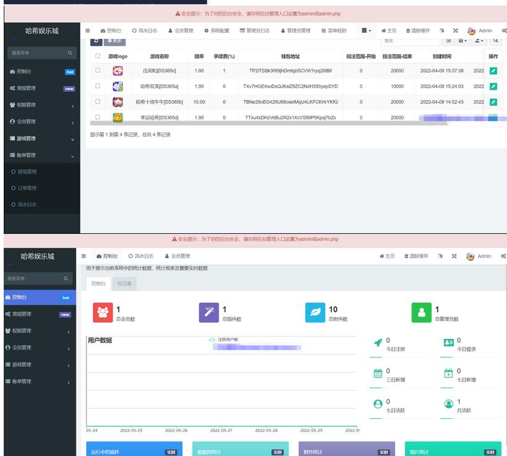507x456 pixels.
Task: Tick the checkbox for the 庄闲和[DS365c] row
Action: click(97, 71)
